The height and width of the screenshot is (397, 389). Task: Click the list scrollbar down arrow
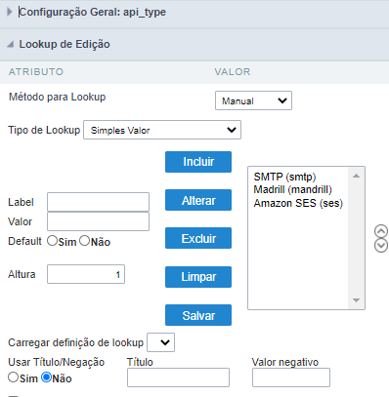point(356,300)
